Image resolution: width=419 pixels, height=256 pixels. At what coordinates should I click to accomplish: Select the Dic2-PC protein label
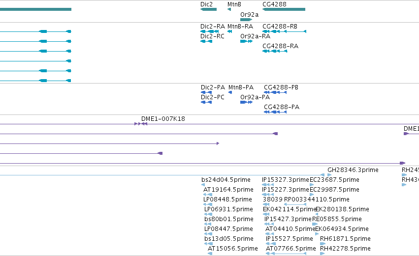click(213, 97)
